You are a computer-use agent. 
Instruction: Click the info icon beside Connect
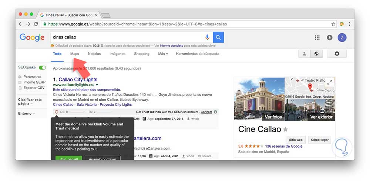pos(215,112)
